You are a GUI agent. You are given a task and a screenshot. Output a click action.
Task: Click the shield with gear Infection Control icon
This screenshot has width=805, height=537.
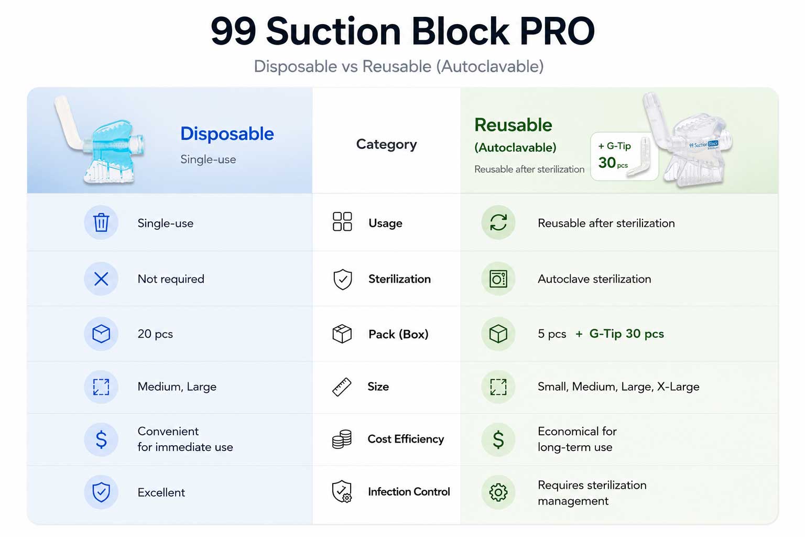click(342, 492)
